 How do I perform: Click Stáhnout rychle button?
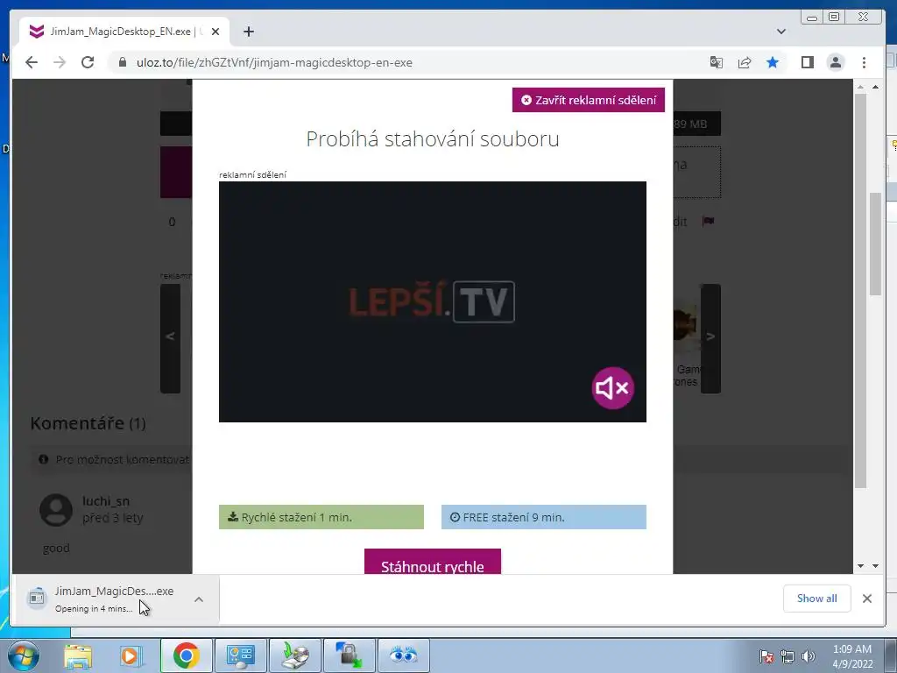433,562
